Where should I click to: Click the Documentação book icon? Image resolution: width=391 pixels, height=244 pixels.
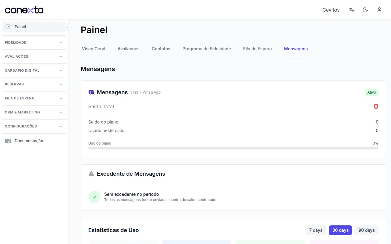(x=8, y=141)
